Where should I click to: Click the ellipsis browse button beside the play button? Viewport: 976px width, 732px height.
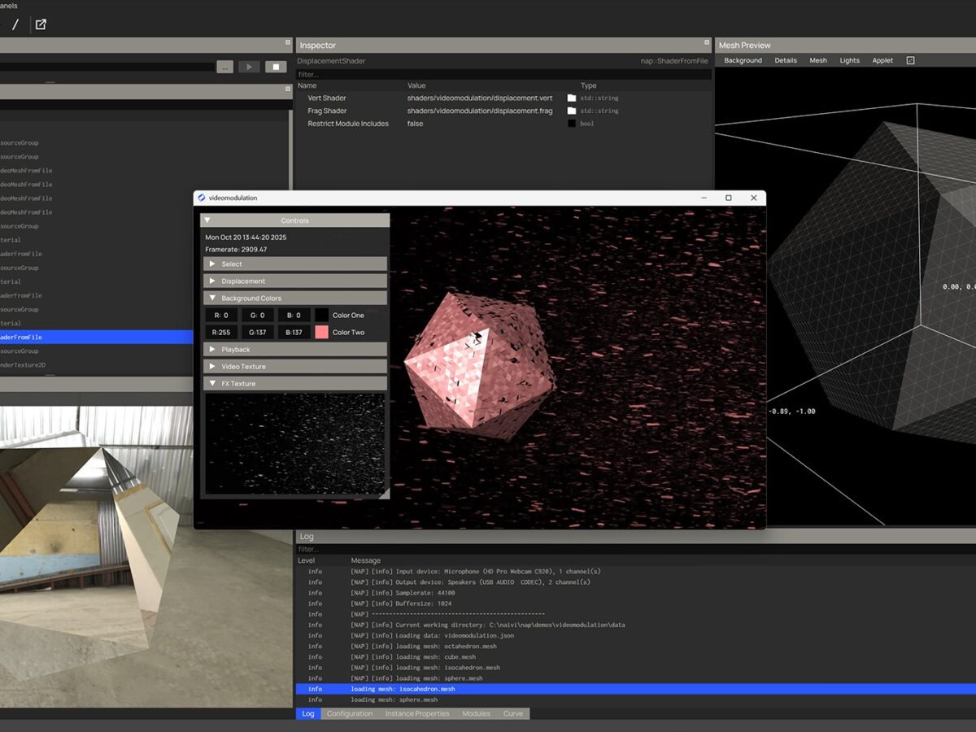tap(225, 67)
